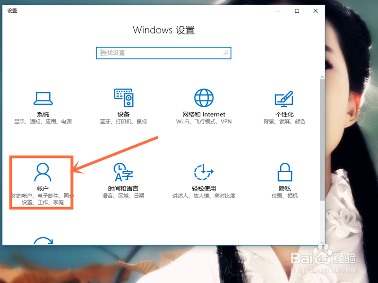
Task: Click the 显示、通知、应用、电源 description
Action: (43, 122)
